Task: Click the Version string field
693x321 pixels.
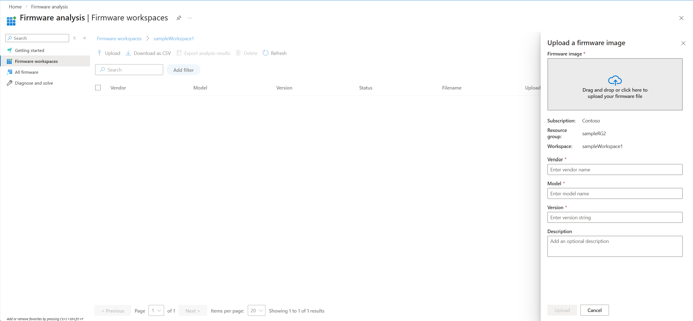Action: pos(615,217)
